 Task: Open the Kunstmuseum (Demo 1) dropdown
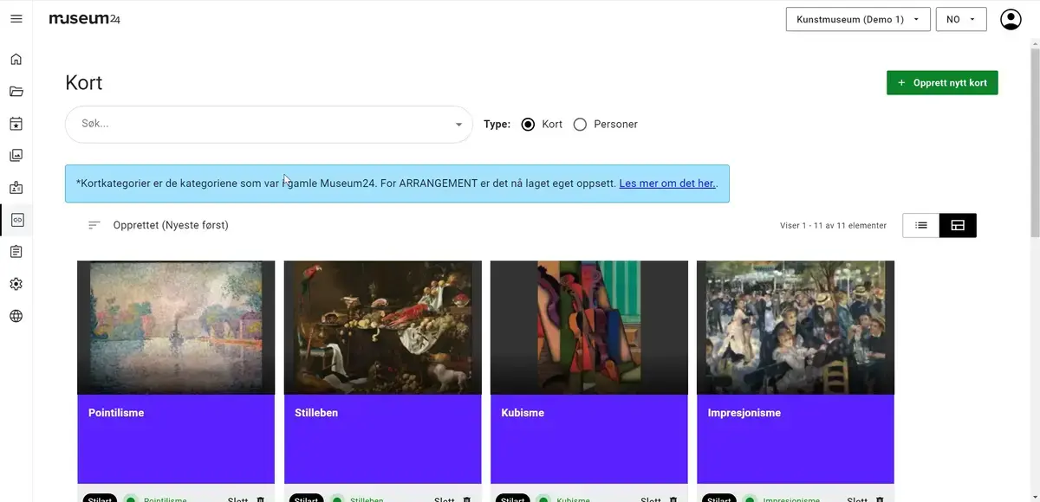[x=858, y=19]
